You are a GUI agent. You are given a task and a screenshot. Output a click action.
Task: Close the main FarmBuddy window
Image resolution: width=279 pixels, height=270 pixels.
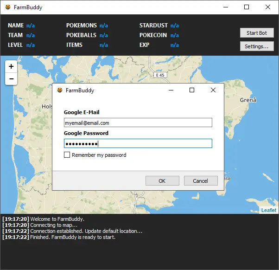coord(268,7)
